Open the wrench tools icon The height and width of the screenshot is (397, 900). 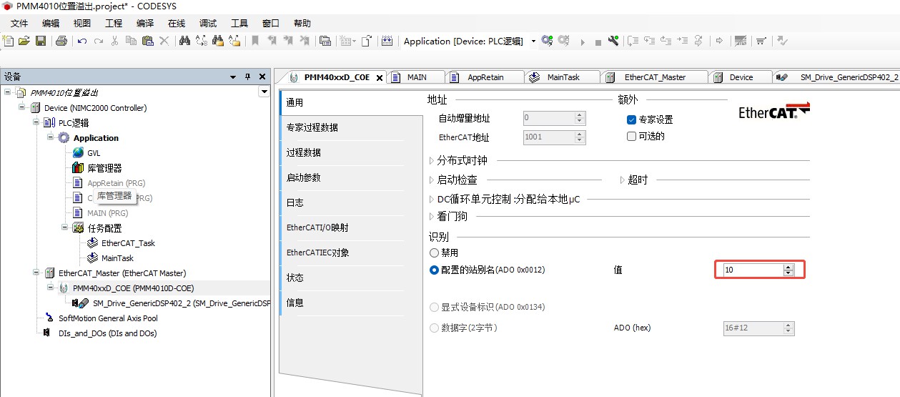click(613, 41)
